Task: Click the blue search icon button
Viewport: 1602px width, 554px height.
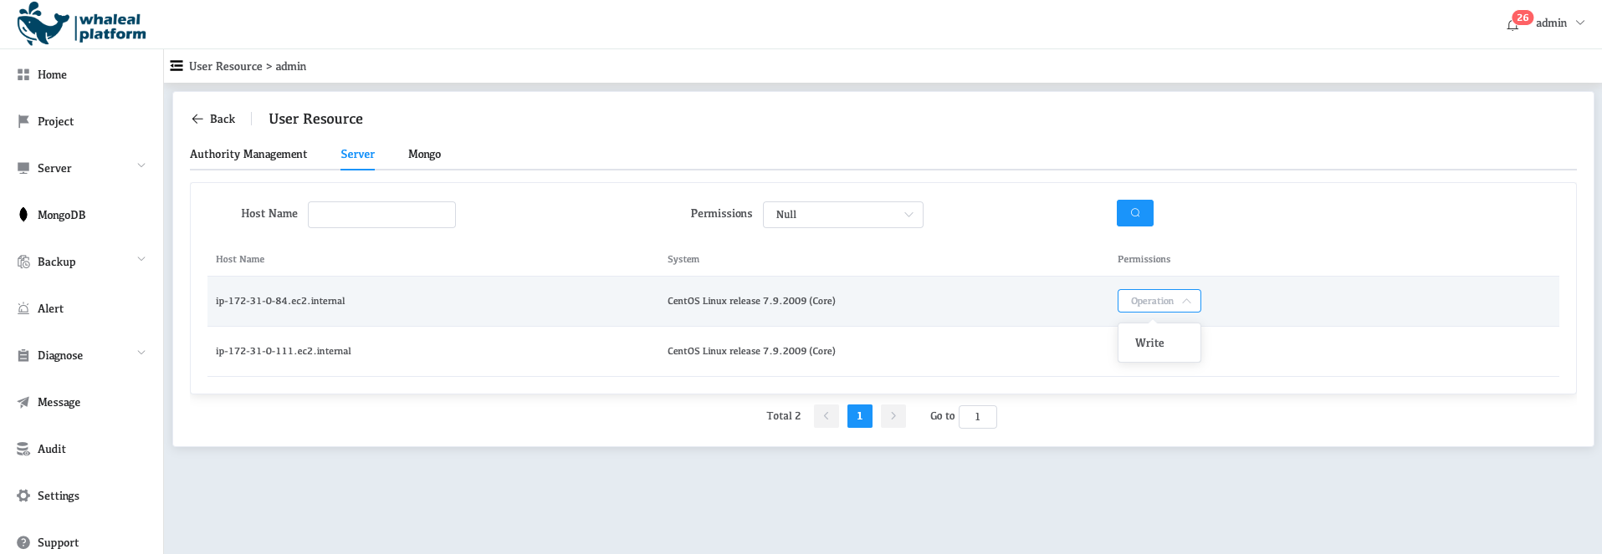Action: pos(1134,213)
